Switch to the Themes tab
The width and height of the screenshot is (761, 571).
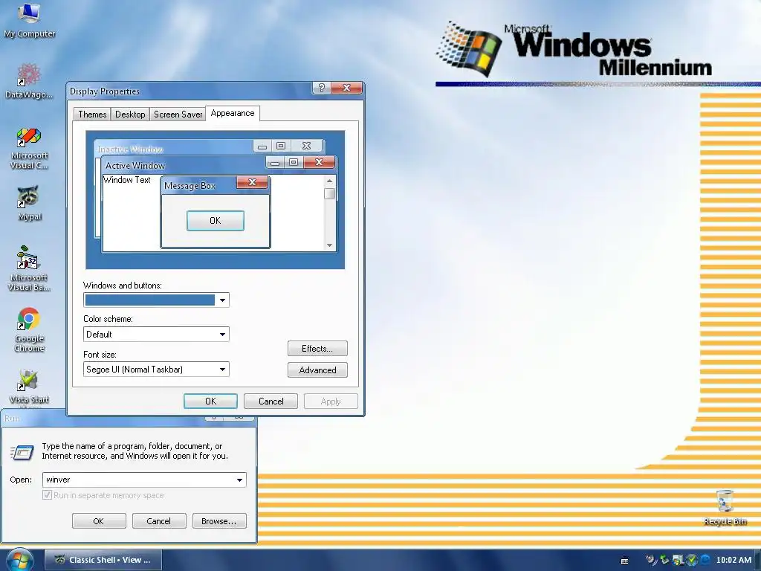coord(92,114)
